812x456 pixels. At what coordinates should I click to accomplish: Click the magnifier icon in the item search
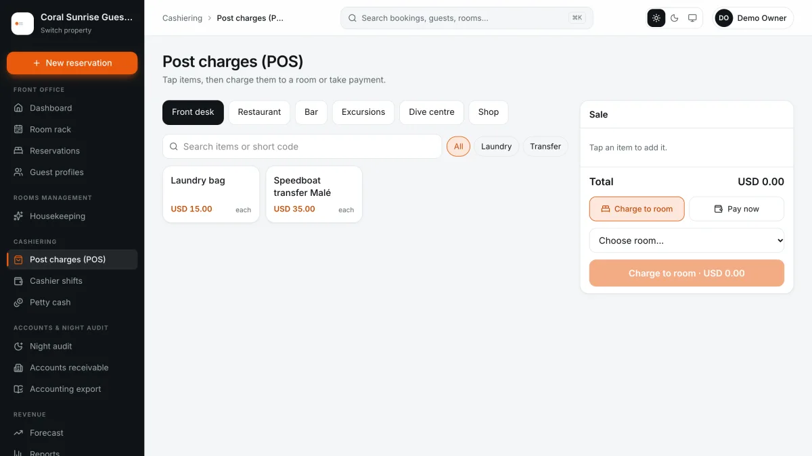(x=174, y=147)
